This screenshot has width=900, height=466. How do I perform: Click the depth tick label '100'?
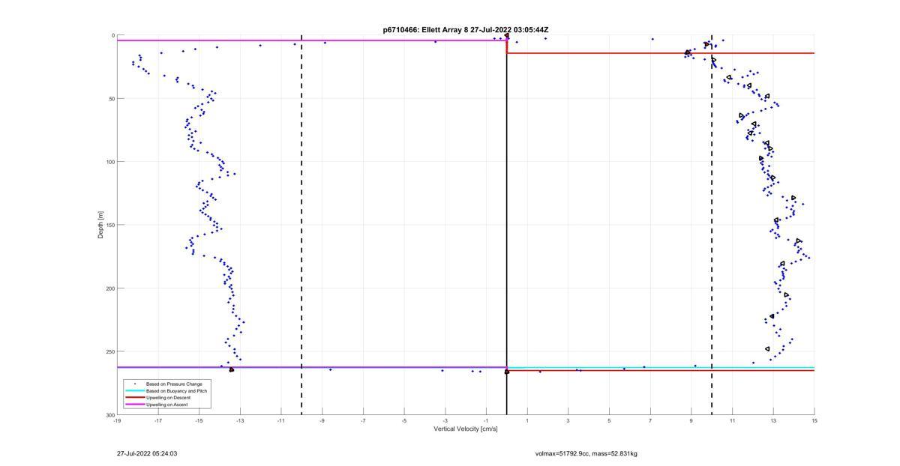(x=109, y=162)
